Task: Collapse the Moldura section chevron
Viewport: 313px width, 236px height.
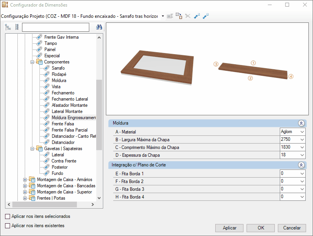Action: point(301,123)
